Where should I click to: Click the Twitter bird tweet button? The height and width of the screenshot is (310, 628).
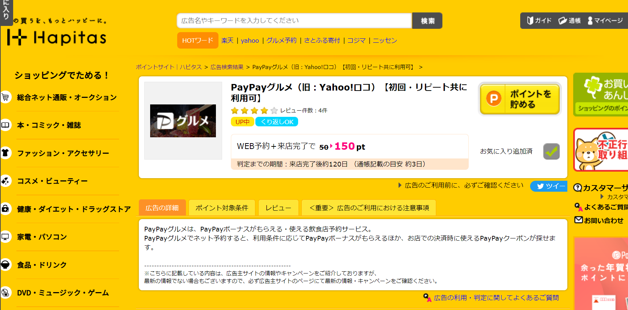coord(549,186)
